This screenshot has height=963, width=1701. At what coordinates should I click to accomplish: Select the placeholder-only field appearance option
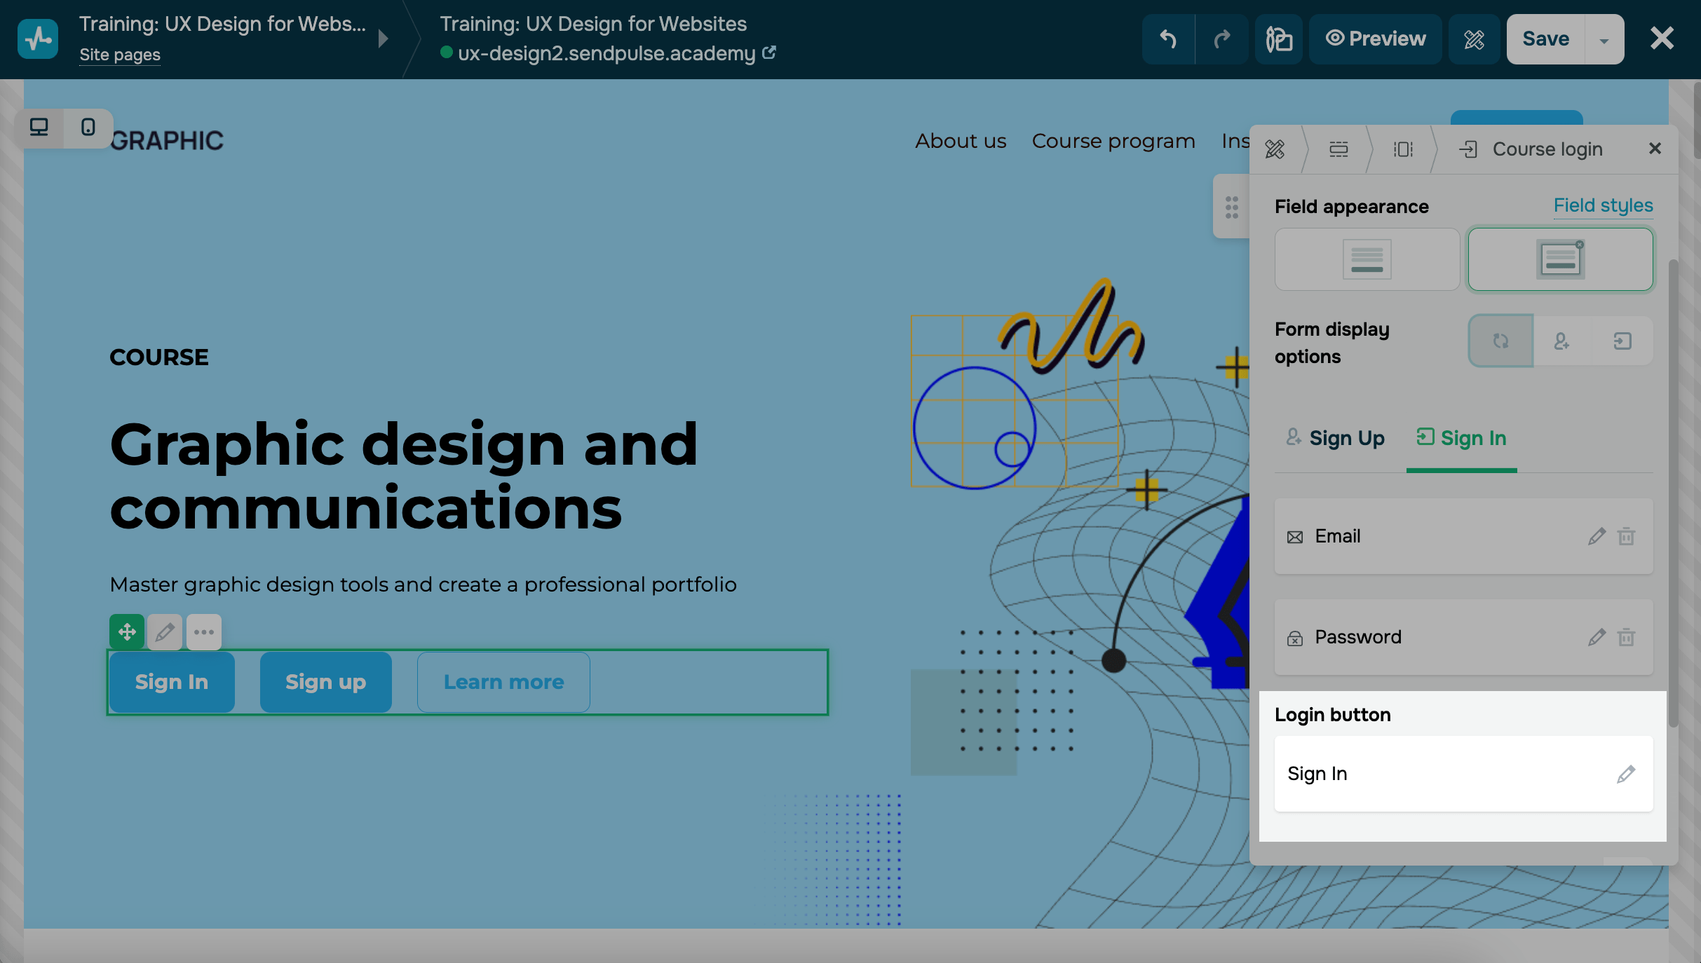[x=1367, y=259]
